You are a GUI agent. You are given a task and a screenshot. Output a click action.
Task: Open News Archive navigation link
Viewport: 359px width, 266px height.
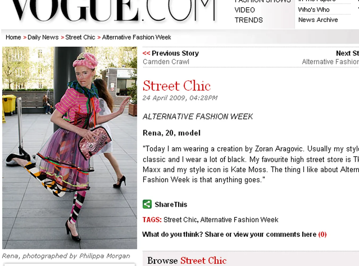point(318,20)
